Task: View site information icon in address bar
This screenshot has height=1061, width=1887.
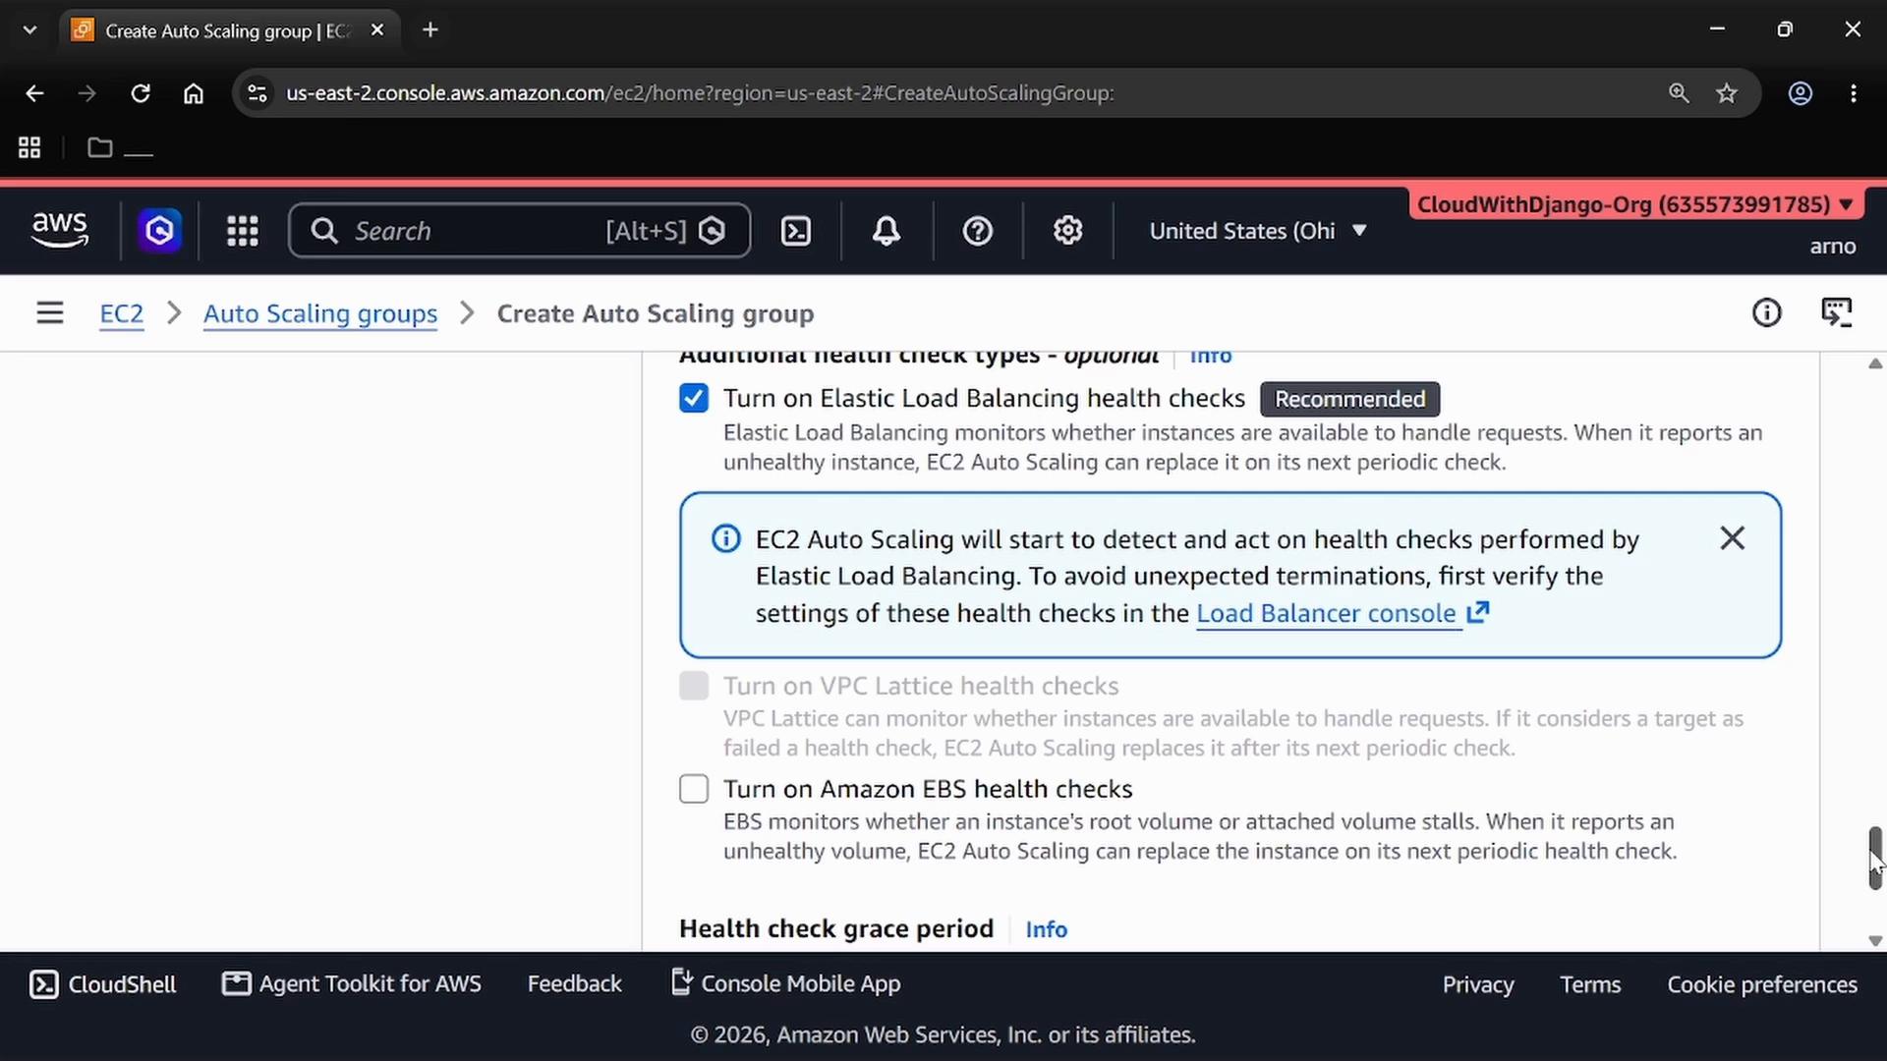Action: click(257, 93)
